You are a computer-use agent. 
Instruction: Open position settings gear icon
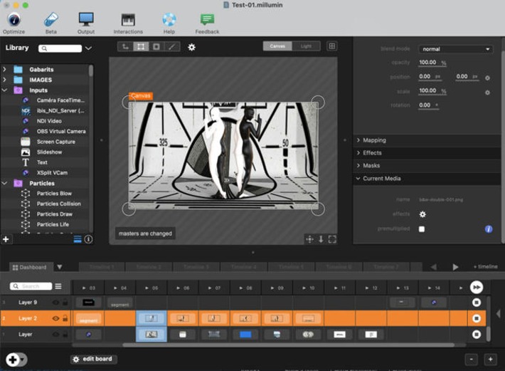(x=487, y=78)
